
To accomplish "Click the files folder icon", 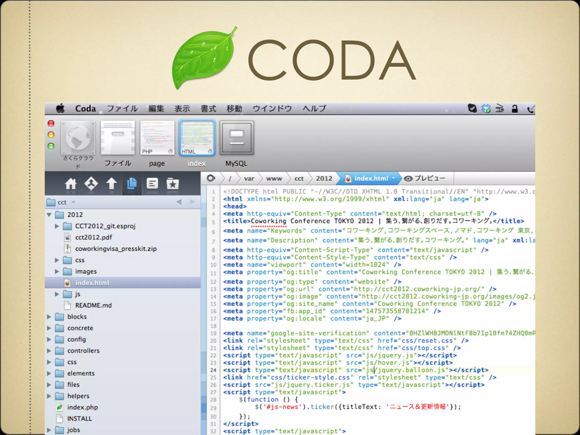I will coord(59,385).
